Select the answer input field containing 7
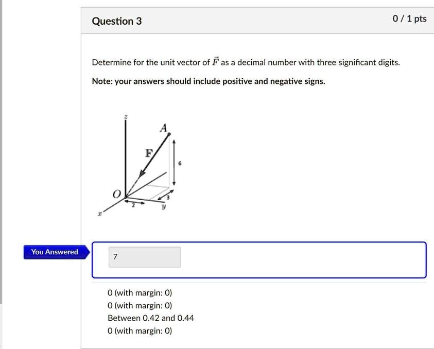This screenshot has width=434, height=349. click(x=144, y=257)
